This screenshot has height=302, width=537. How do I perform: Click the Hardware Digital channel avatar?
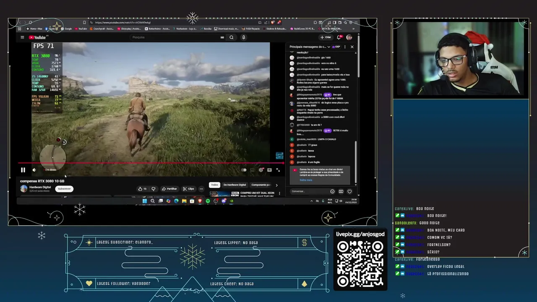(24, 189)
